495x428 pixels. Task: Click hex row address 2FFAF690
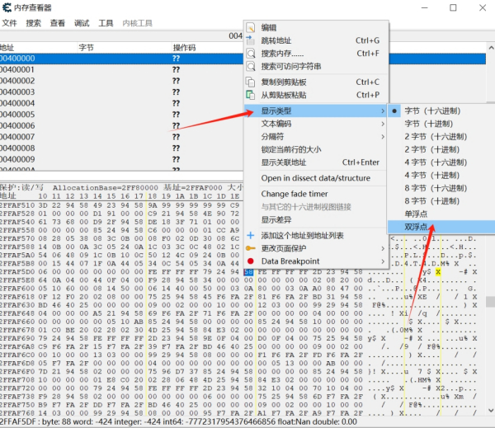17,338
